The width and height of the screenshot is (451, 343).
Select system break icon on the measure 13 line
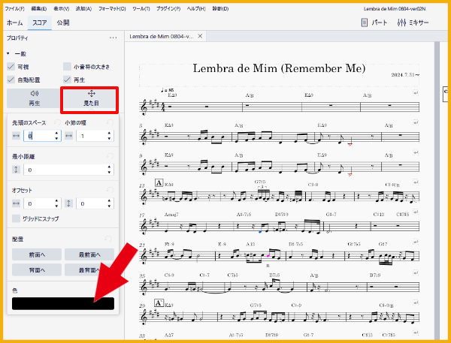coord(416,182)
